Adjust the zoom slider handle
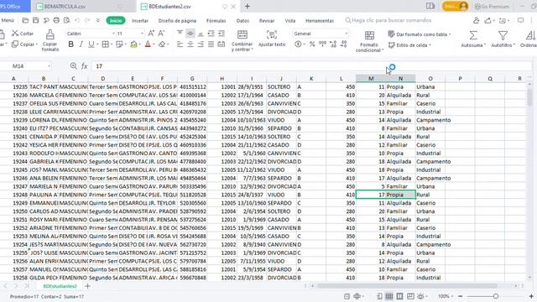Screen dimensions: 537x302 pos(496,296)
